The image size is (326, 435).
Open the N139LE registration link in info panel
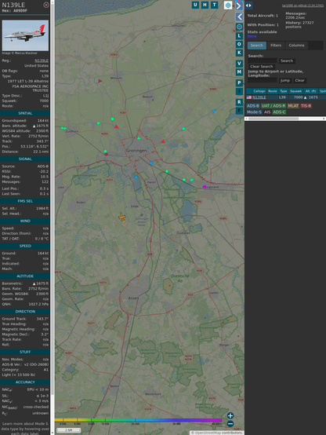tap(42, 60)
